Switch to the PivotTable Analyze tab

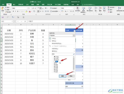click(73, 4)
